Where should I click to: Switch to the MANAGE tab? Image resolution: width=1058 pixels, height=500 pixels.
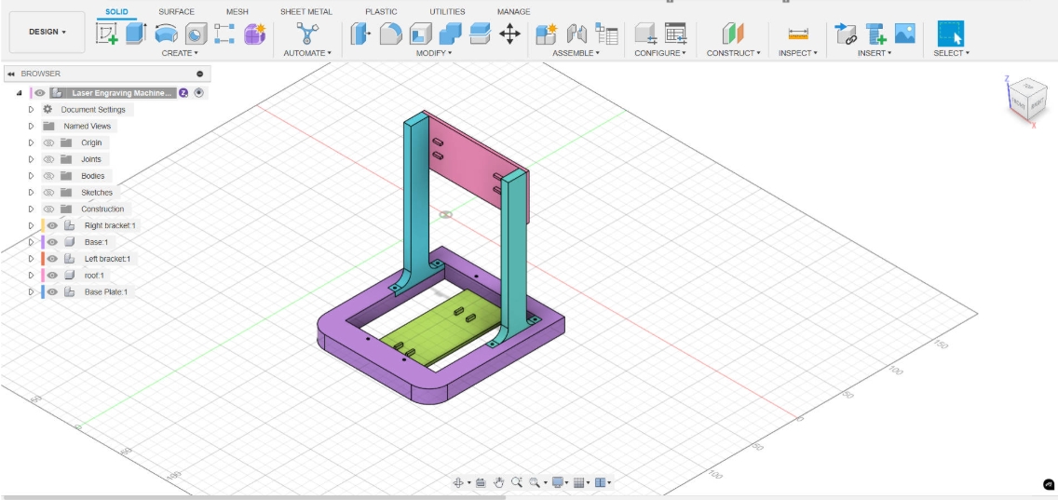pyautogui.click(x=513, y=11)
